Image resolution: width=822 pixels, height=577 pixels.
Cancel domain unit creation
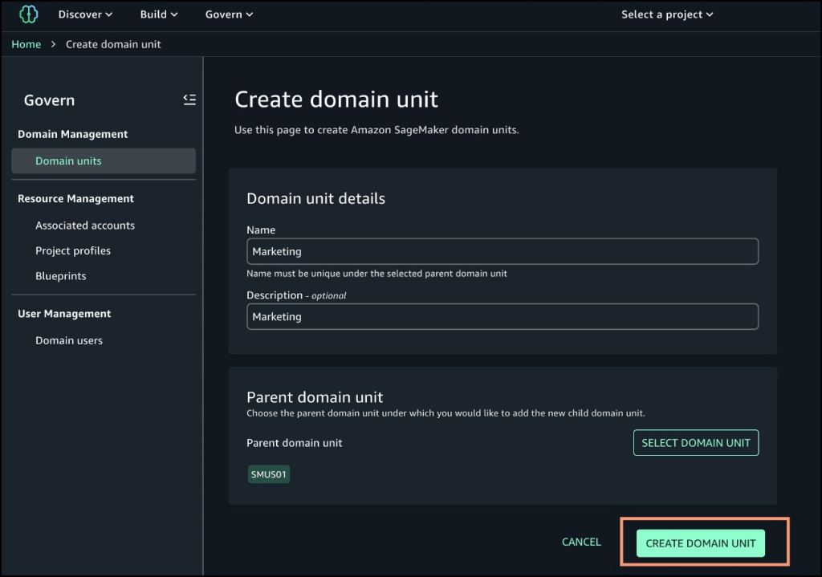tap(581, 542)
